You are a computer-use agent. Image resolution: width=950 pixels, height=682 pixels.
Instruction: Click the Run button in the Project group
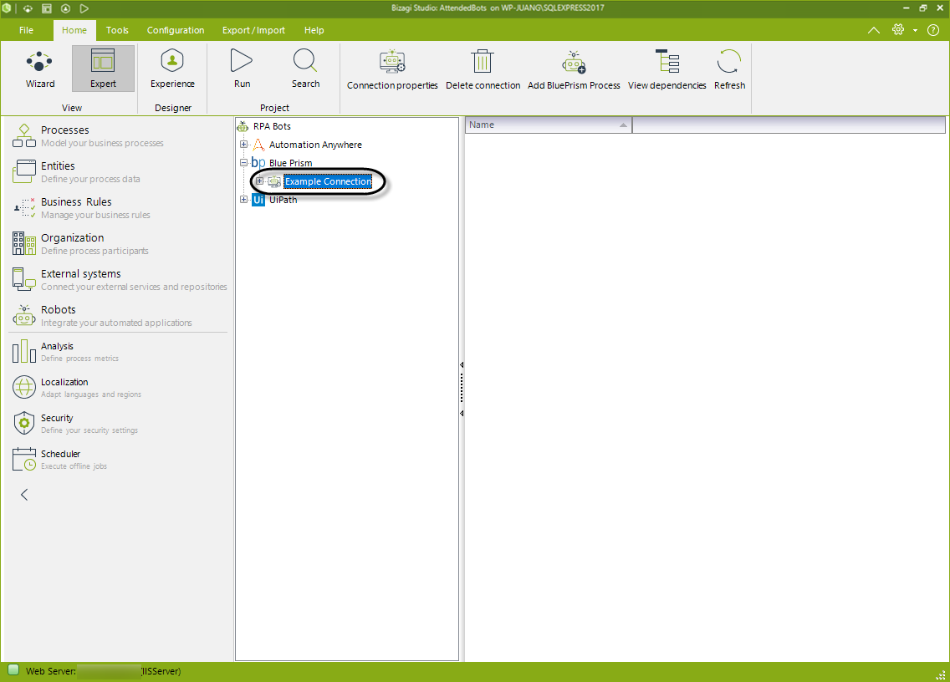point(242,69)
